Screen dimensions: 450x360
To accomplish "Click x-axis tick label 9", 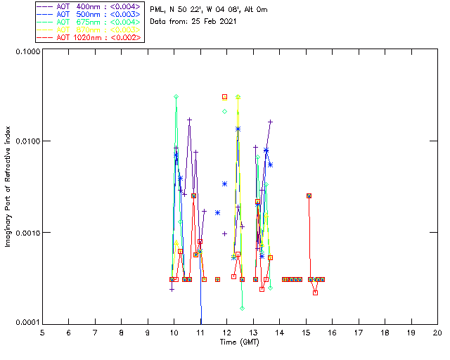I will coord(148,333).
